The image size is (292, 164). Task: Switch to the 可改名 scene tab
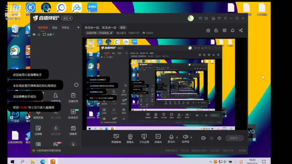point(65,28)
